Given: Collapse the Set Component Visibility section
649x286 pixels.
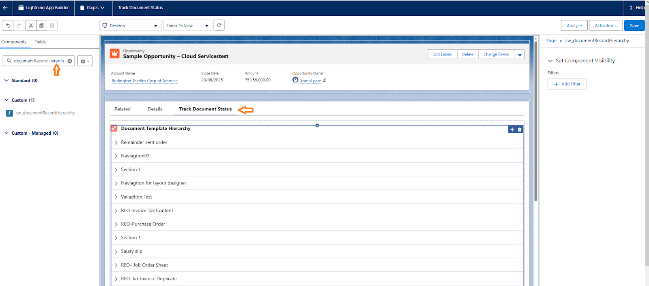Looking at the screenshot, I should coord(550,61).
